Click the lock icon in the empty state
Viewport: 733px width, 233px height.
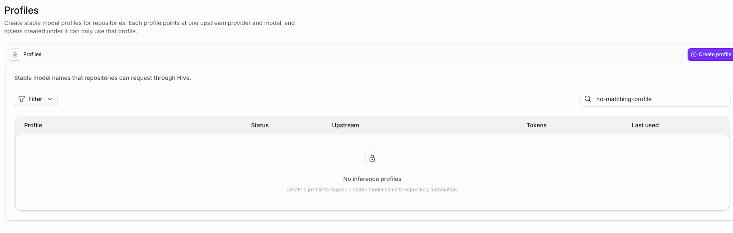372,158
